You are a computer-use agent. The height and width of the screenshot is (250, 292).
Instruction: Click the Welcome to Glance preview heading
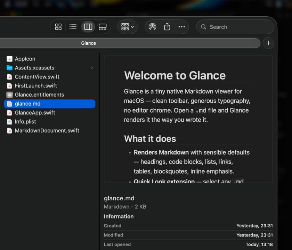[x=175, y=76]
